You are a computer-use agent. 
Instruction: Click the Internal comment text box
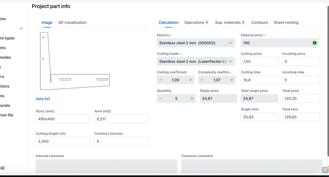coord(106,166)
